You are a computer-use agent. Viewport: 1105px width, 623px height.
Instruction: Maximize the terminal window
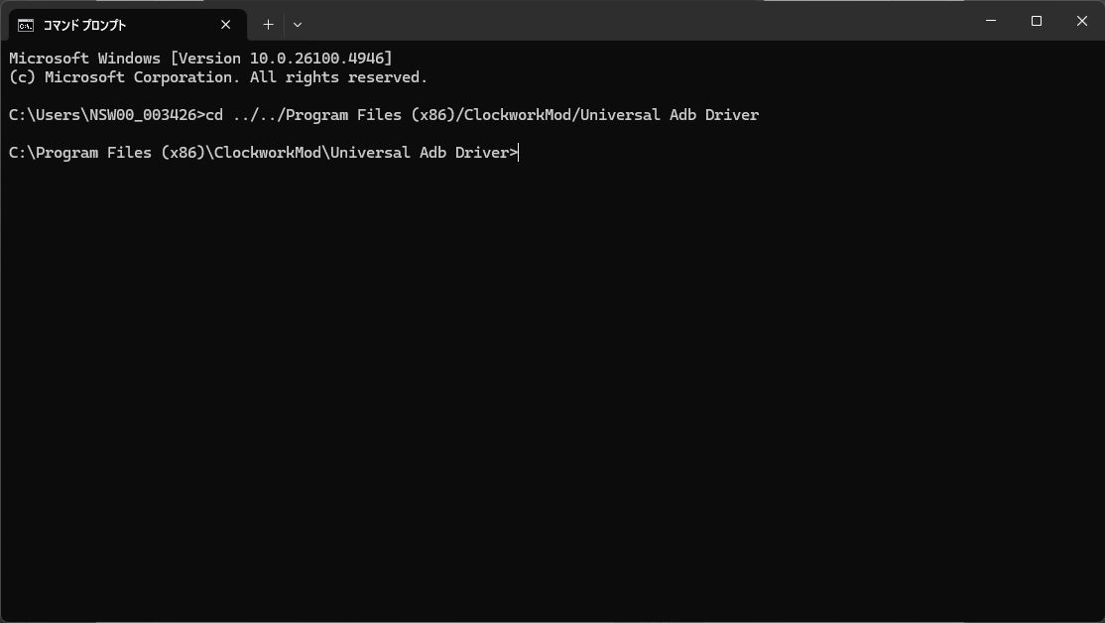(1037, 21)
